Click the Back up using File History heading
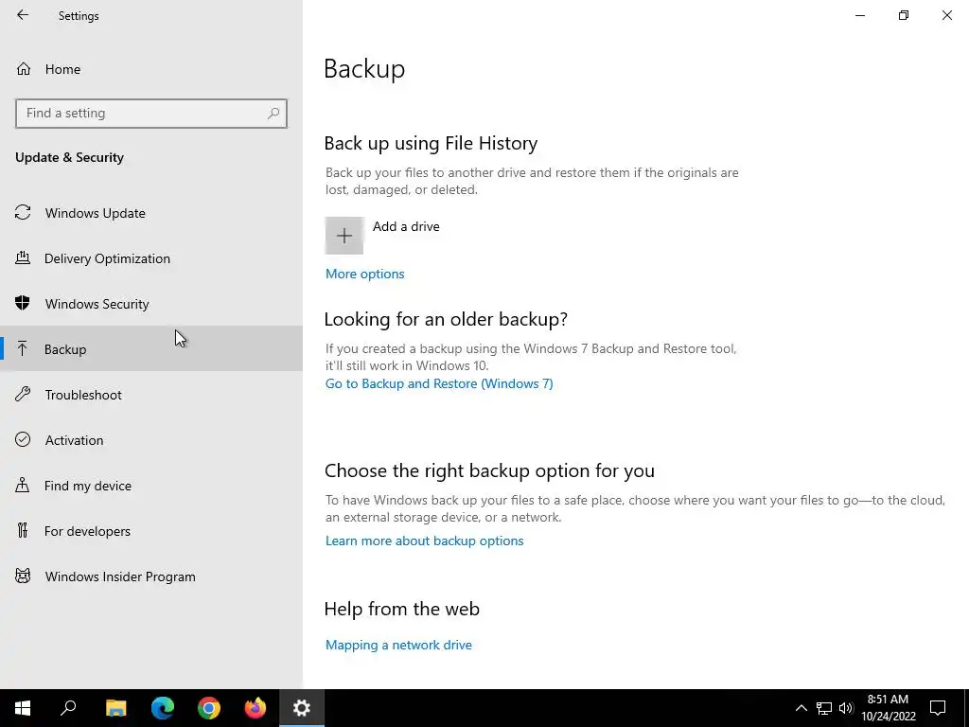Viewport: 969px width, 727px height. pos(431,143)
